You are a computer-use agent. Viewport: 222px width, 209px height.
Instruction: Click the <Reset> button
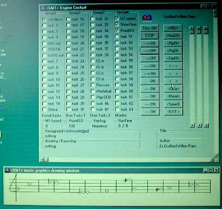click(x=173, y=97)
